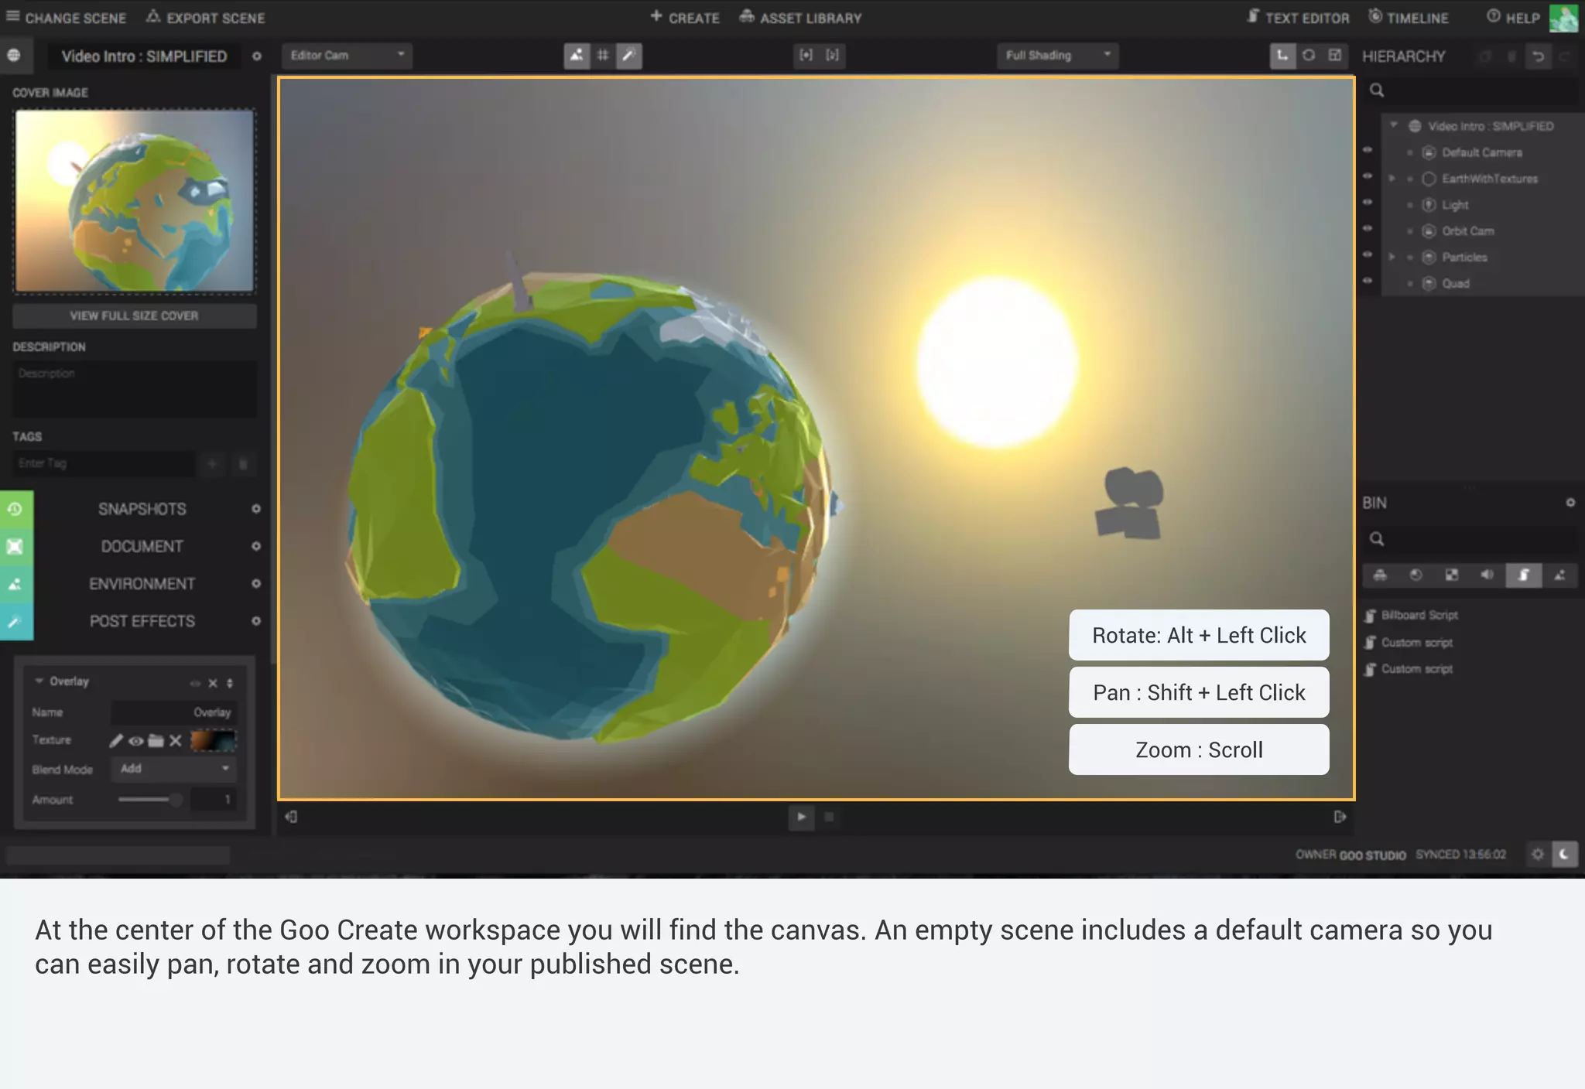1585x1089 pixels.
Task: Select the script filter icon in Bin
Action: tap(1523, 575)
